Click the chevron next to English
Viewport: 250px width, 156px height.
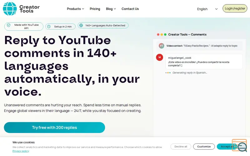click(216, 9)
